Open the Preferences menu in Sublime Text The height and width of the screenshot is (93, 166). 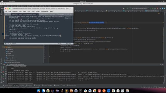pyautogui.click(x=45, y=11)
